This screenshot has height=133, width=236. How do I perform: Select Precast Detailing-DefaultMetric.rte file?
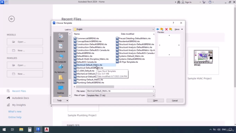(135, 38)
